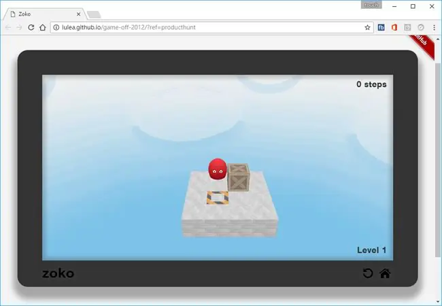Open the Office extension icon
This screenshot has width=442, height=306.
[x=394, y=27]
